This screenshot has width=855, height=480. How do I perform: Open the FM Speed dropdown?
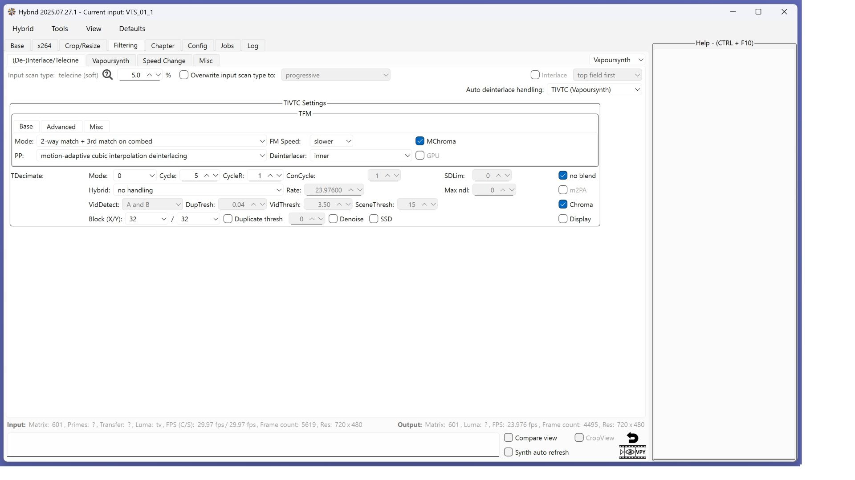331,141
